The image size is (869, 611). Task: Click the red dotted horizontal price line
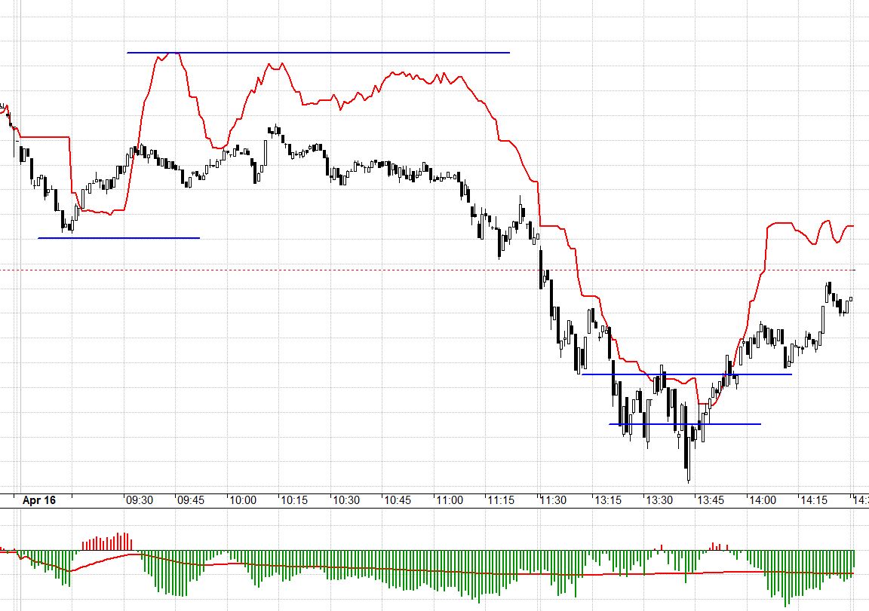[302, 270]
